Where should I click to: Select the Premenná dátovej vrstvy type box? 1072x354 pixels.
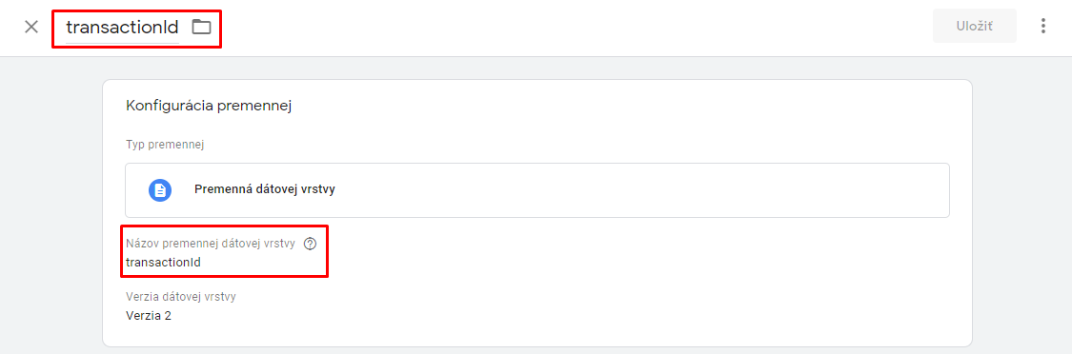[537, 190]
